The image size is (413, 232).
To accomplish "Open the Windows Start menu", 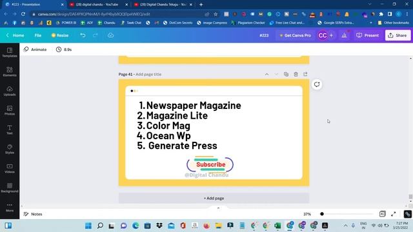I will pyautogui.click(x=88, y=226).
